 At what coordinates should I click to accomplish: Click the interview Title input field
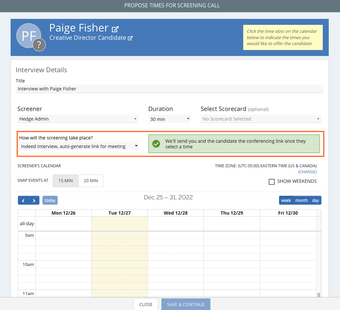pos(170,89)
